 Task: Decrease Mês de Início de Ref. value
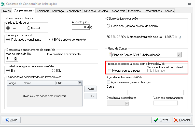(16, 60)
